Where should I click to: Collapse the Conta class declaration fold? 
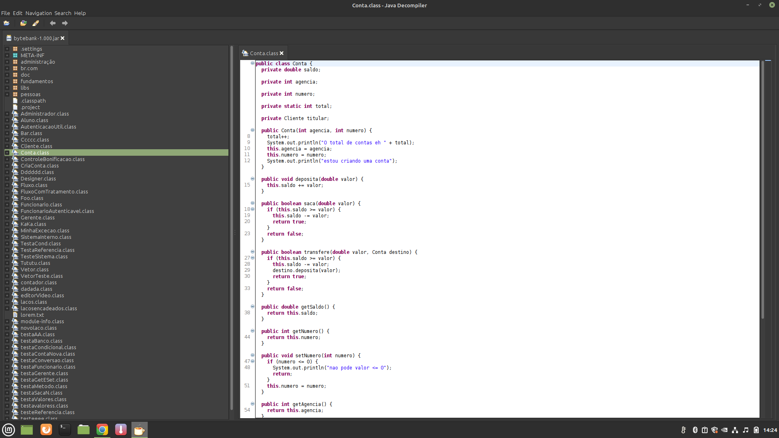(x=252, y=63)
